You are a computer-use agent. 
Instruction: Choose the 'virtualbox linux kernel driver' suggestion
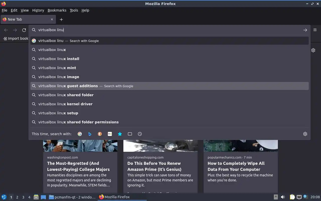click(170, 104)
